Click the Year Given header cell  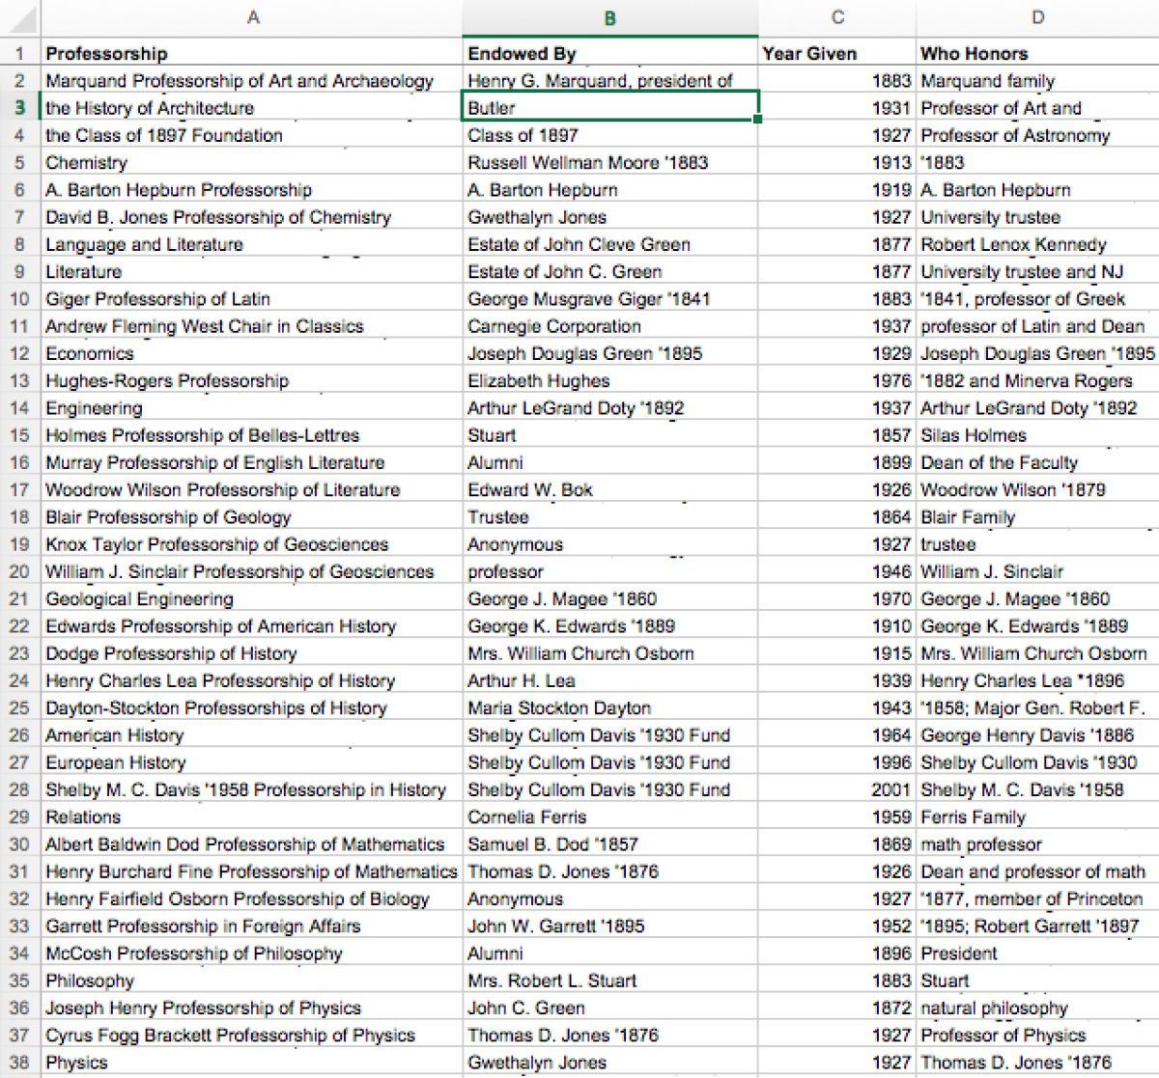(x=837, y=53)
